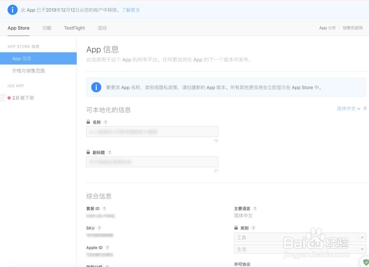Click the 可本地化的信息 section heading
Screen dimensions: 369x267
click(108, 110)
